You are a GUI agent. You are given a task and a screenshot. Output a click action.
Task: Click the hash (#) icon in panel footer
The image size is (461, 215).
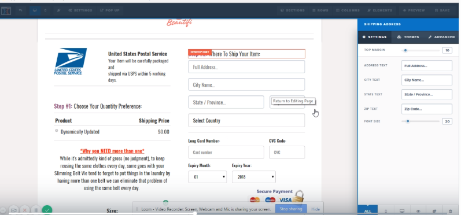[x=434, y=211]
